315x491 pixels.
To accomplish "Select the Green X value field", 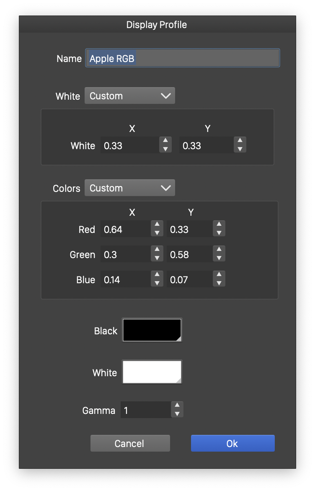I will (125, 255).
